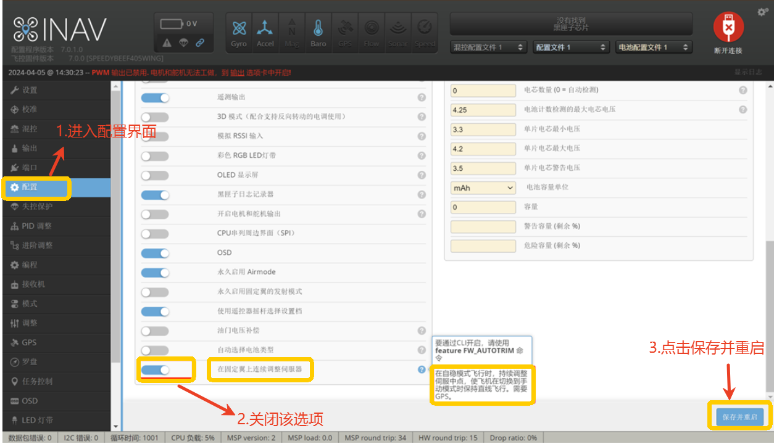Image resolution: width=774 pixels, height=444 pixels.
Task: Open help icon for 开启电机和舵机输出
Action: (x=422, y=214)
